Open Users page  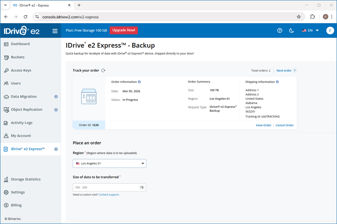16,83
